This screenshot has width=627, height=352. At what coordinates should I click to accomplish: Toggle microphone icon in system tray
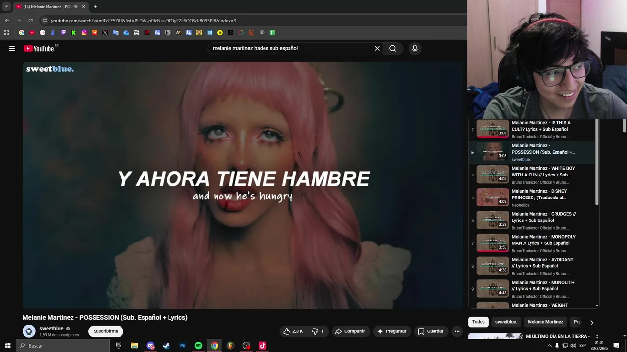tap(557, 346)
